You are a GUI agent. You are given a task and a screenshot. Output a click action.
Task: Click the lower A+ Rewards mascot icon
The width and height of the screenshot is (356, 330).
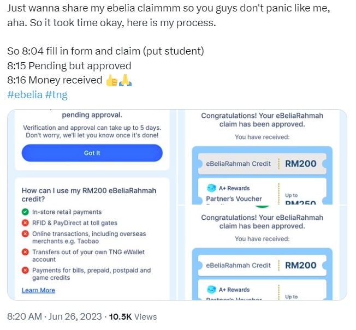point(211,290)
